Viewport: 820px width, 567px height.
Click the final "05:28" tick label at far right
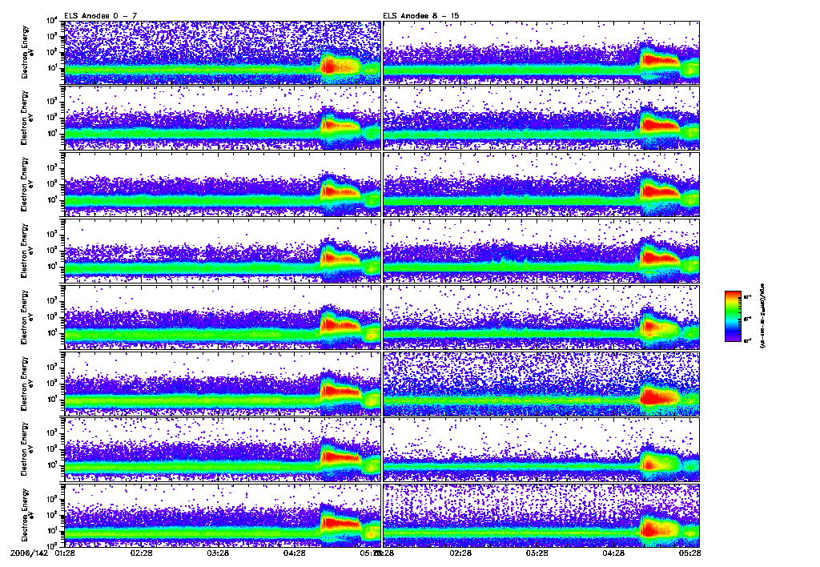pos(689,553)
